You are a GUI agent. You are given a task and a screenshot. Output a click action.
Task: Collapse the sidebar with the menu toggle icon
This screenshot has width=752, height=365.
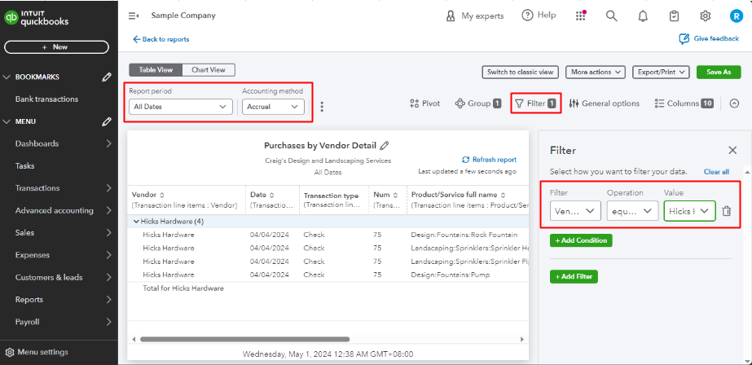click(x=134, y=15)
